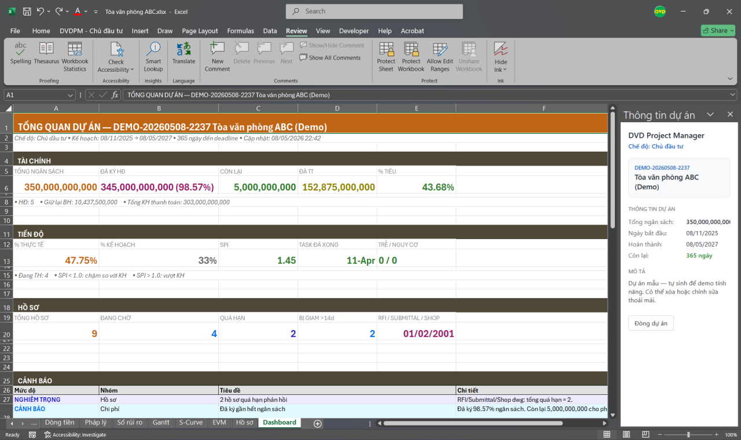Open DVDPM - Chủ đầu tư tab
The width and height of the screenshot is (741, 440).
coord(92,31)
